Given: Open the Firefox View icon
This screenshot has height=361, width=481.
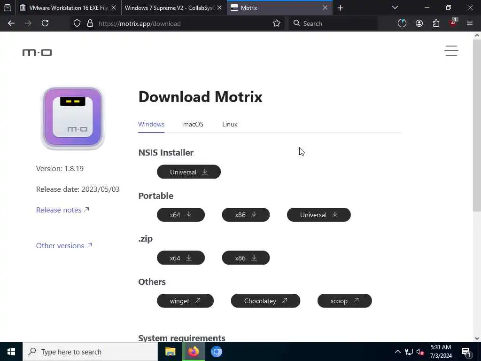Looking at the screenshot, I should [8, 8].
